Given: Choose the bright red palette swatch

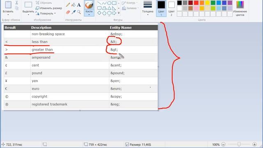Looking at the screenshot, I should (196, 3).
